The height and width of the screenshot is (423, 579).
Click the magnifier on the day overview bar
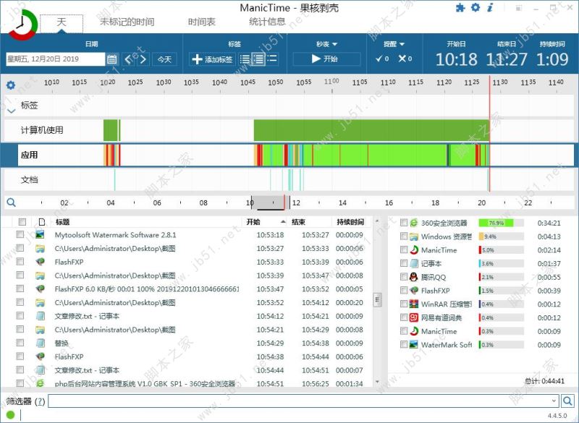tap(11, 202)
